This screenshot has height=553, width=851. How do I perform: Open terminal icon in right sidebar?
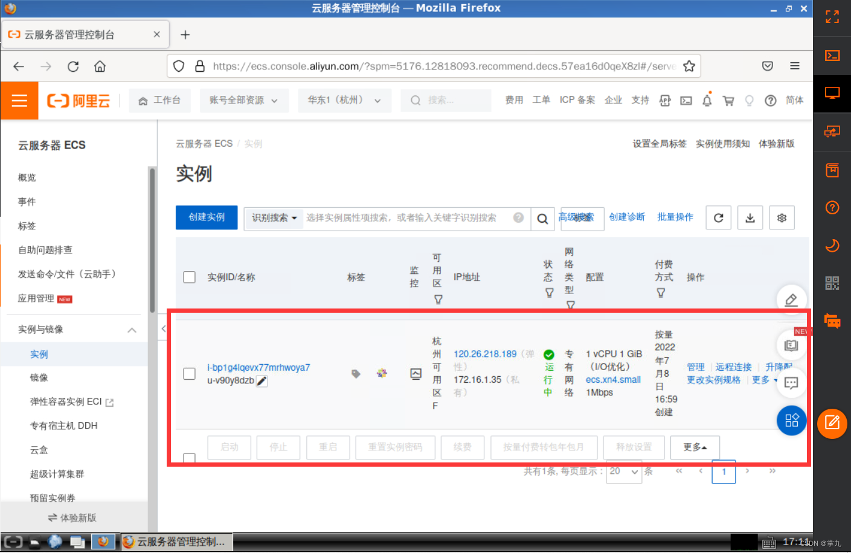[832, 56]
